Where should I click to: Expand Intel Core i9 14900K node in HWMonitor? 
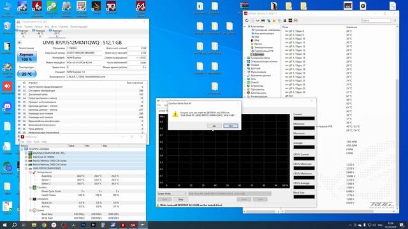tap(26, 157)
